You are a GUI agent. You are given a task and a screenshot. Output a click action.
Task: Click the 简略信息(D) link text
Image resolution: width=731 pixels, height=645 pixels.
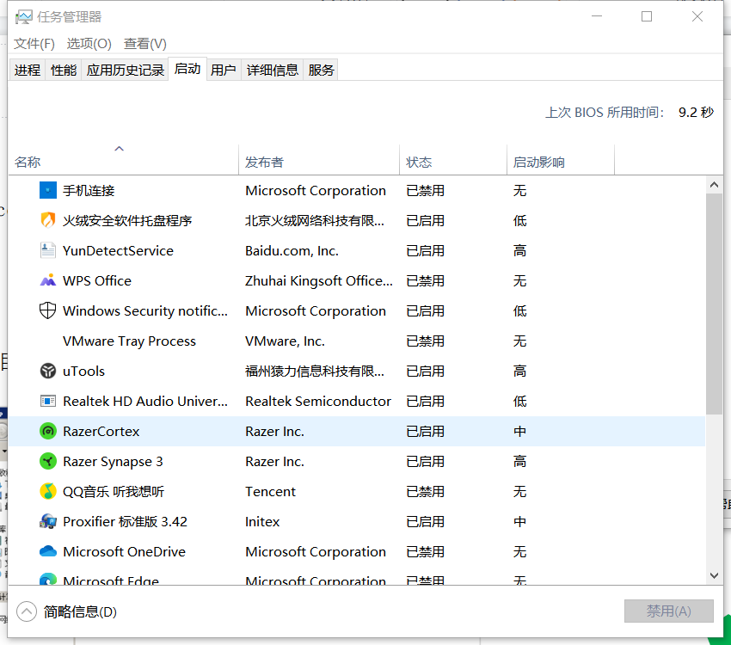tap(80, 611)
